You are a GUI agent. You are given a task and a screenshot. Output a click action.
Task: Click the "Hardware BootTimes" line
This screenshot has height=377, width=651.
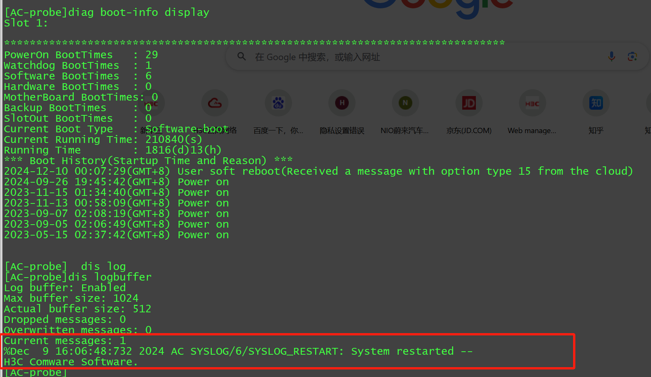point(78,87)
